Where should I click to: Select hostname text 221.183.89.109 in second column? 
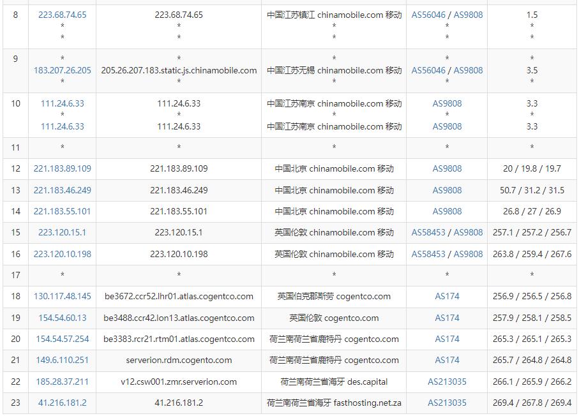click(x=179, y=168)
